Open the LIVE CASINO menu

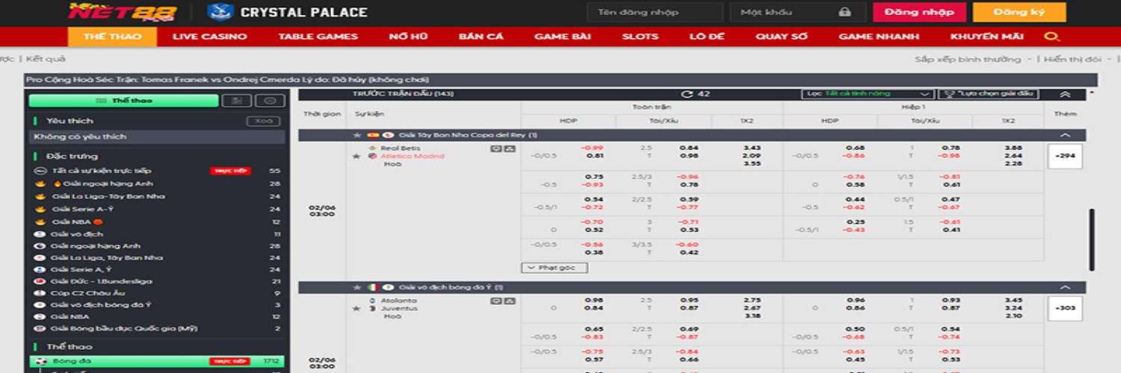210,37
